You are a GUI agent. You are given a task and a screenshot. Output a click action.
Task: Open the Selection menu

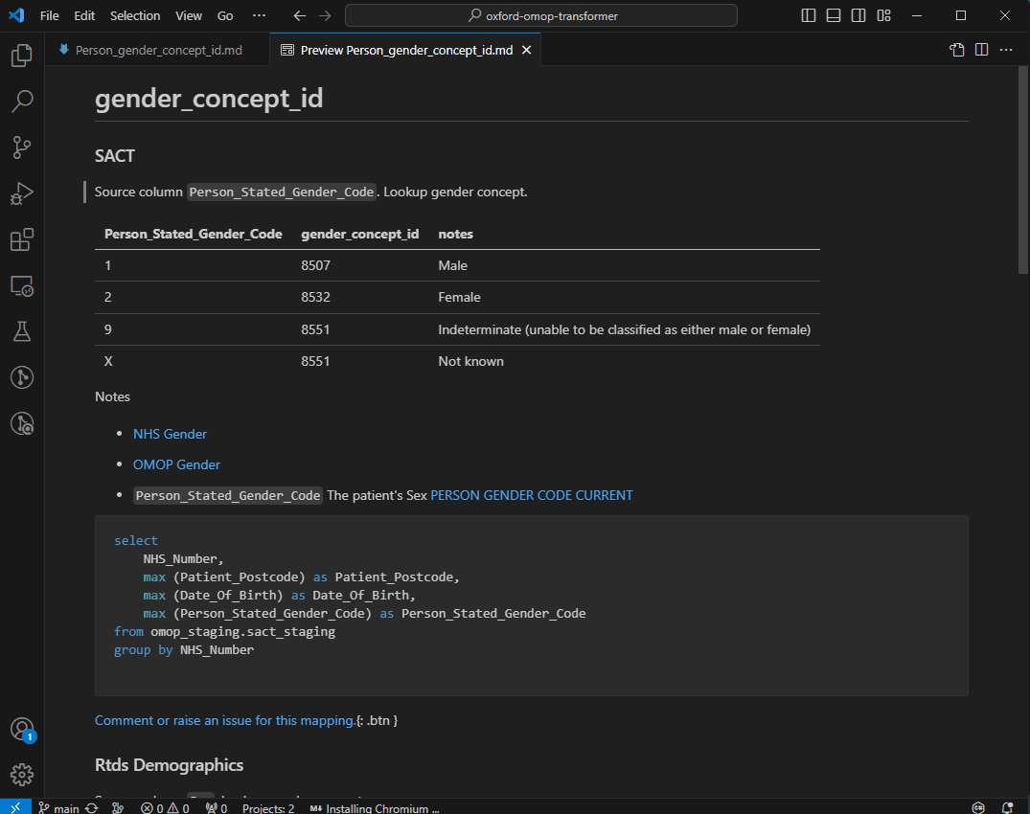coord(135,15)
